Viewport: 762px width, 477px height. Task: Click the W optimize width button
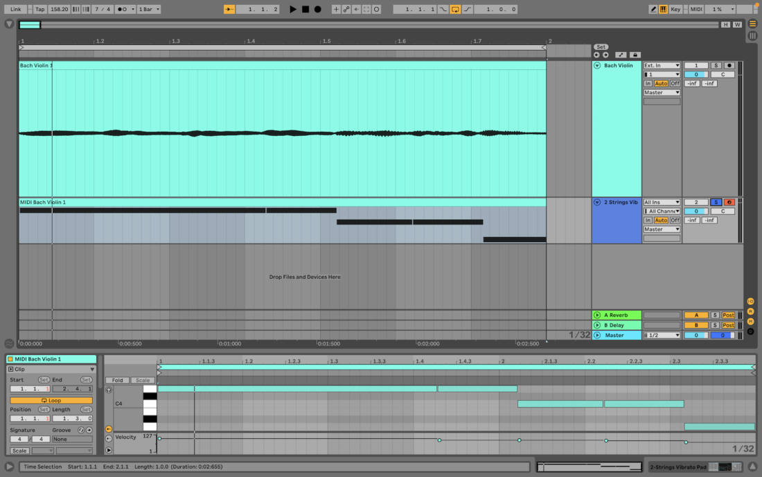click(737, 24)
